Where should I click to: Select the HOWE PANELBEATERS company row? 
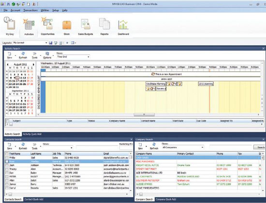(x=198, y=188)
